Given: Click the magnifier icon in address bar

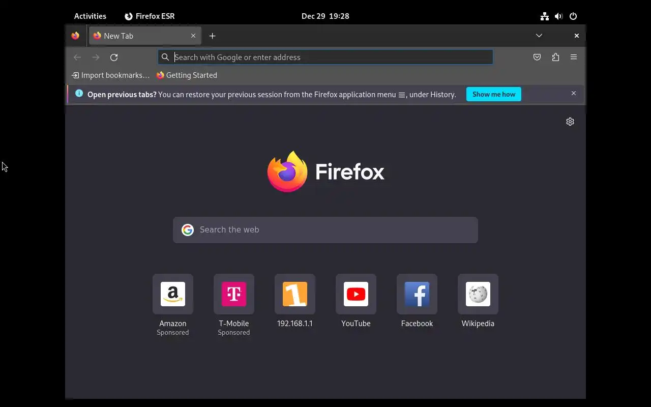Looking at the screenshot, I should pos(165,57).
